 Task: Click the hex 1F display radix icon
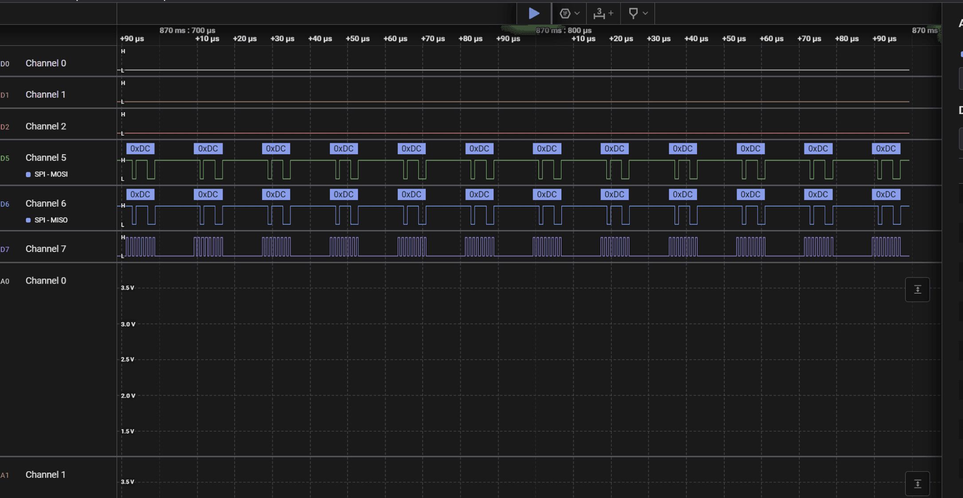[564, 14]
